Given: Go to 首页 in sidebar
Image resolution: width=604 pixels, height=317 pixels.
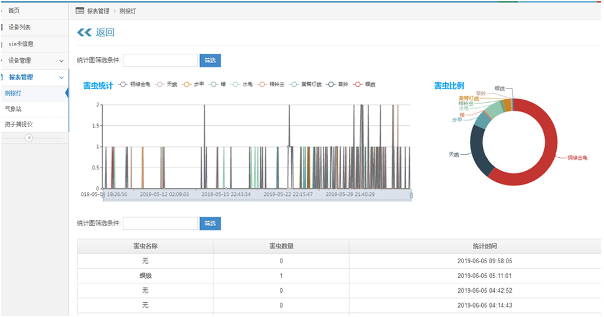Looking at the screenshot, I should [14, 11].
